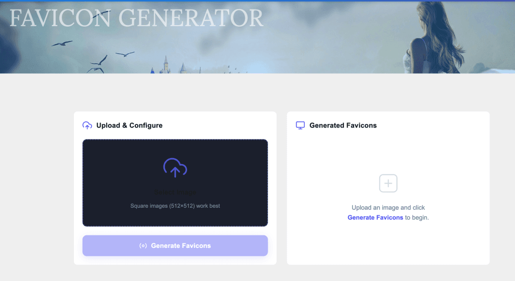Image resolution: width=515 pixels, height=281 pixels.
Task: Click the upload cloud icon beside Upload & Configure
Action: click(x=87, y=125)
